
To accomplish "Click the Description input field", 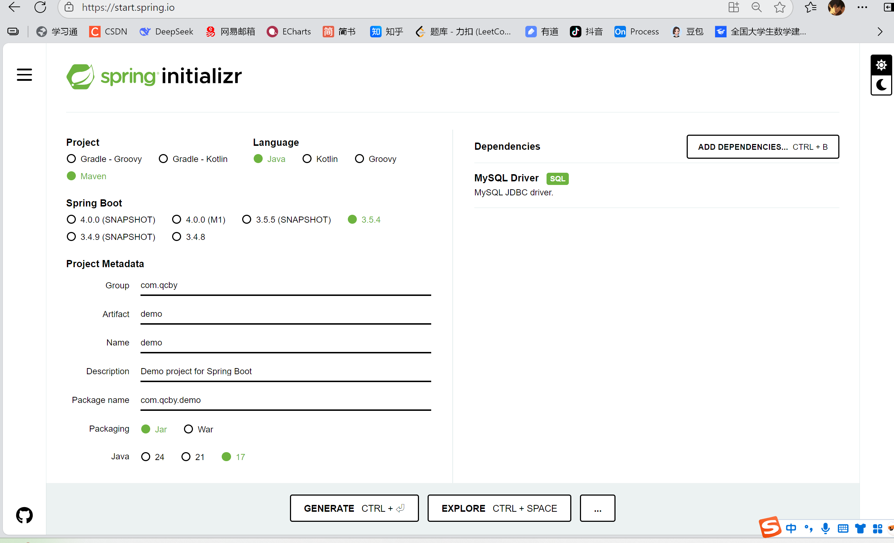I will pos(286,371).
